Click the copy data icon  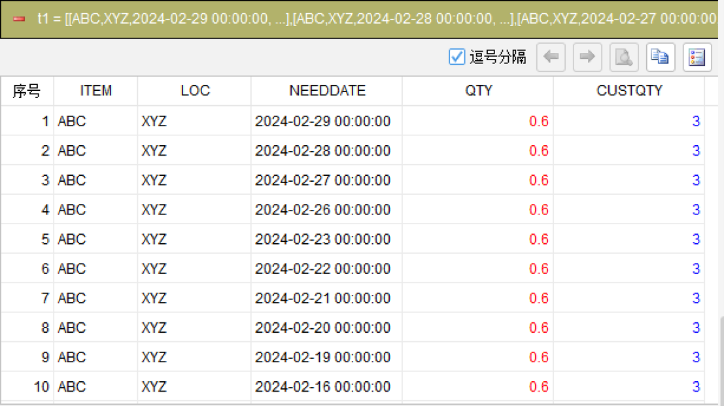tap(661, 58)
